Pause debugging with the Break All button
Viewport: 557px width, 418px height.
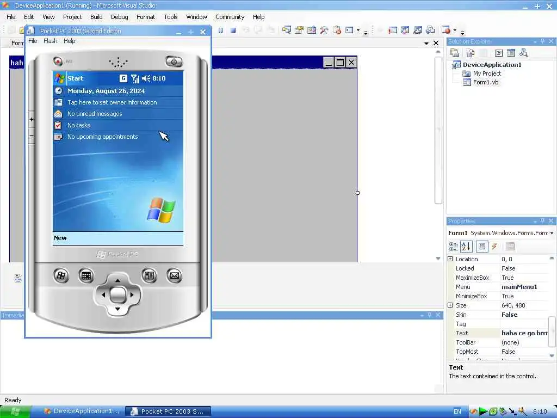(221, 30)
